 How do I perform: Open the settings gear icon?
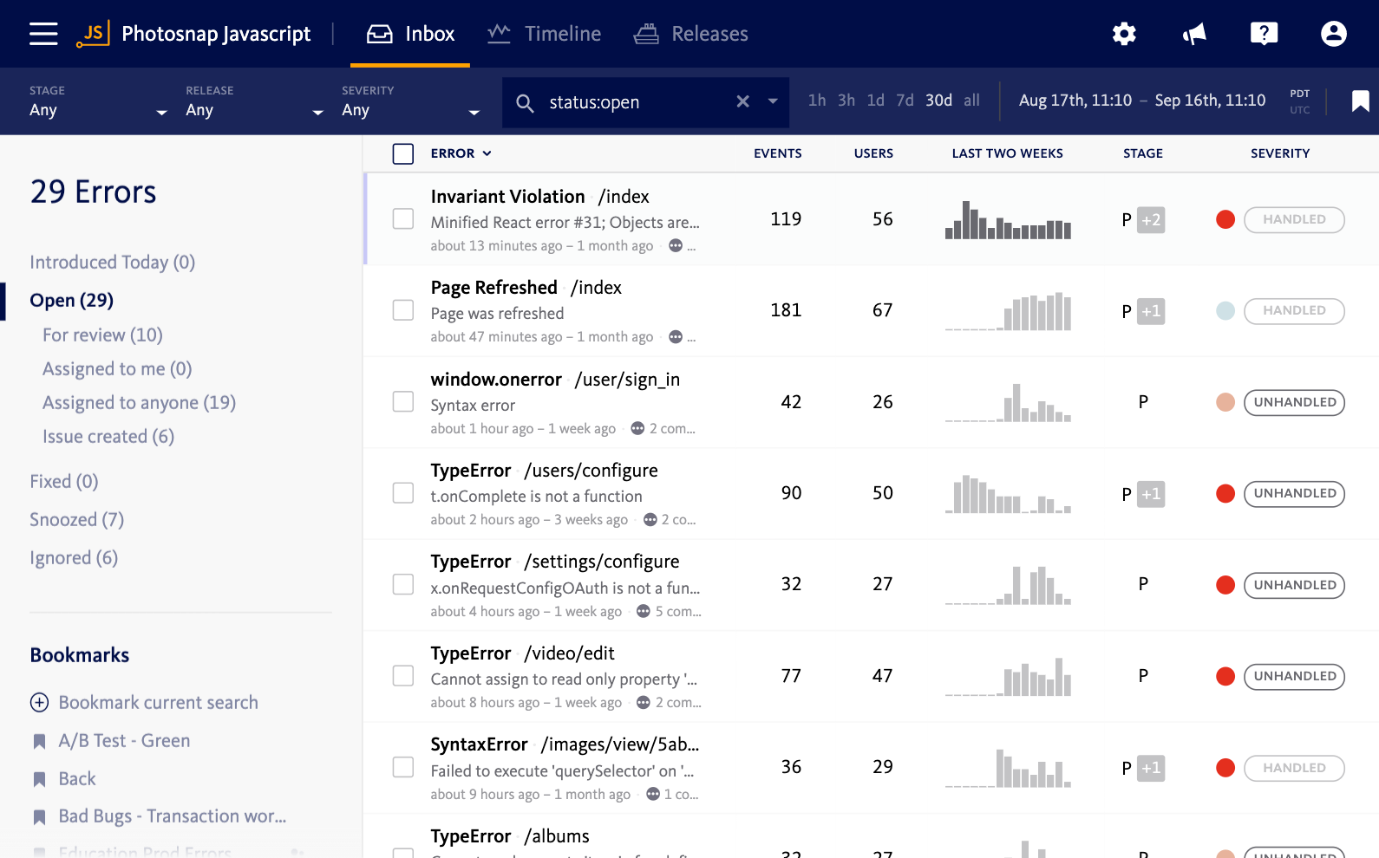point(1124,34)
